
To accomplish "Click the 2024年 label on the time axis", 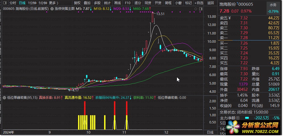I will click(9, 132).
